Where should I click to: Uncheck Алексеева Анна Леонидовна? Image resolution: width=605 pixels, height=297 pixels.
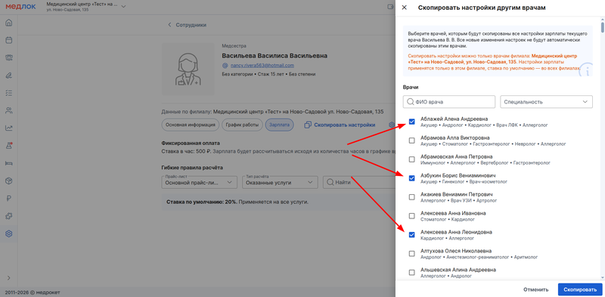411,234
